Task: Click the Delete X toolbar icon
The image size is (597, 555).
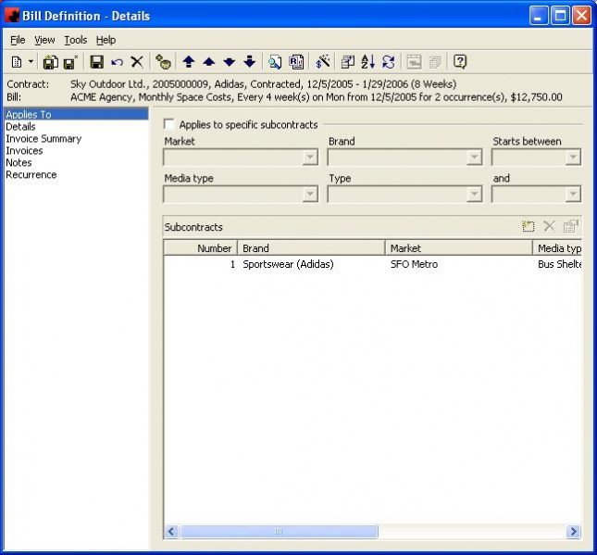Action: pos(137,62)
